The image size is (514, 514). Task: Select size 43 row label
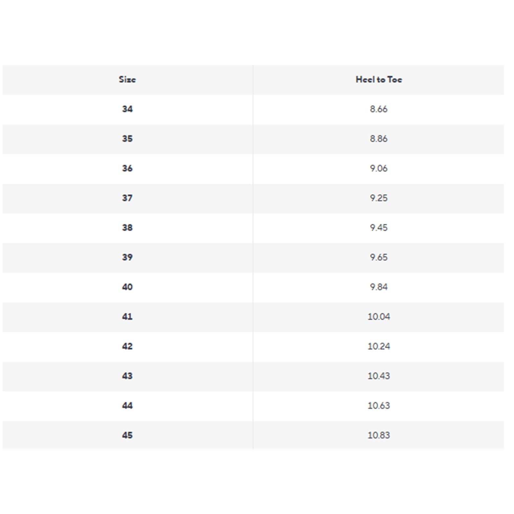pyautogui.click(x=127, y=376)
